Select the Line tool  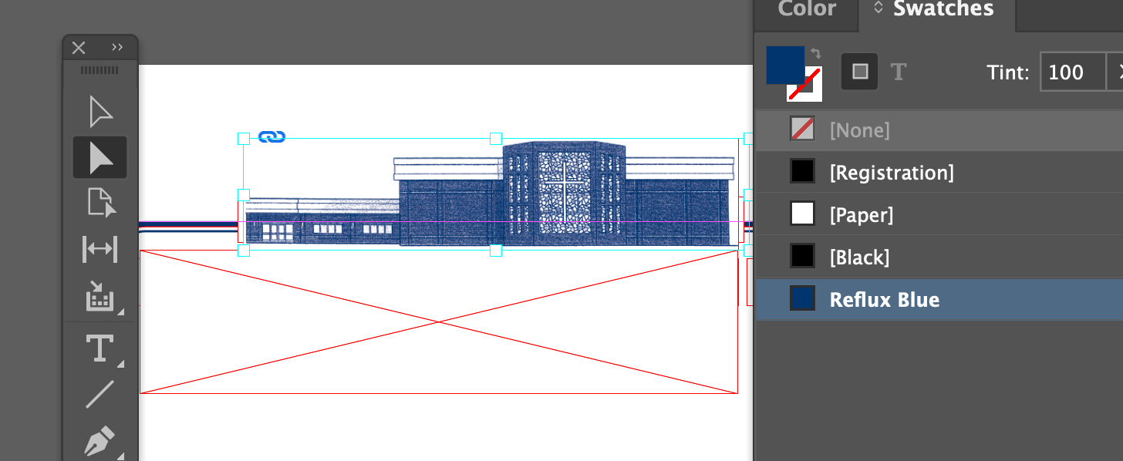[100, 394]
